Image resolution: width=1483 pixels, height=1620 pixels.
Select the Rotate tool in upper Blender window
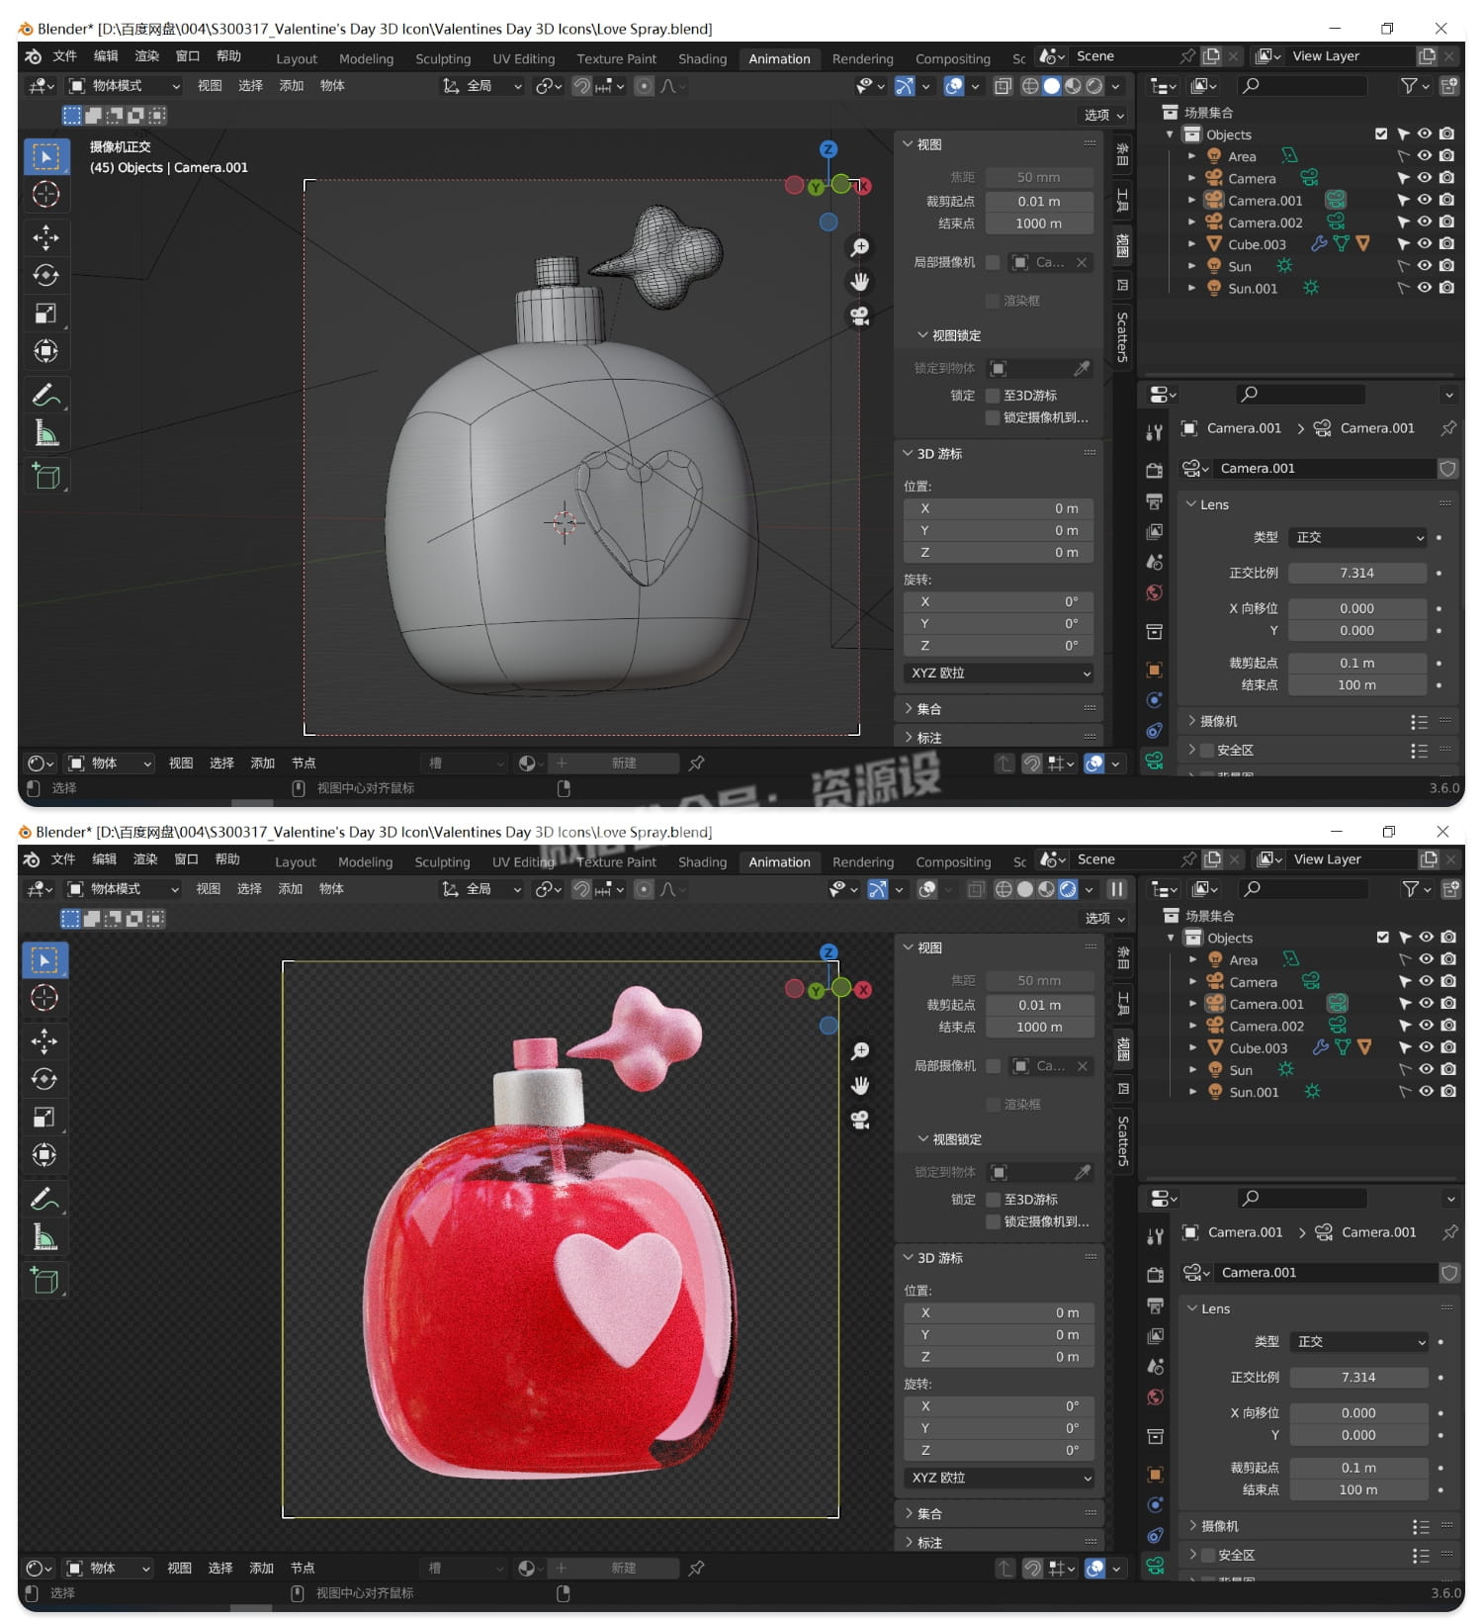click(x=45, y=275)
